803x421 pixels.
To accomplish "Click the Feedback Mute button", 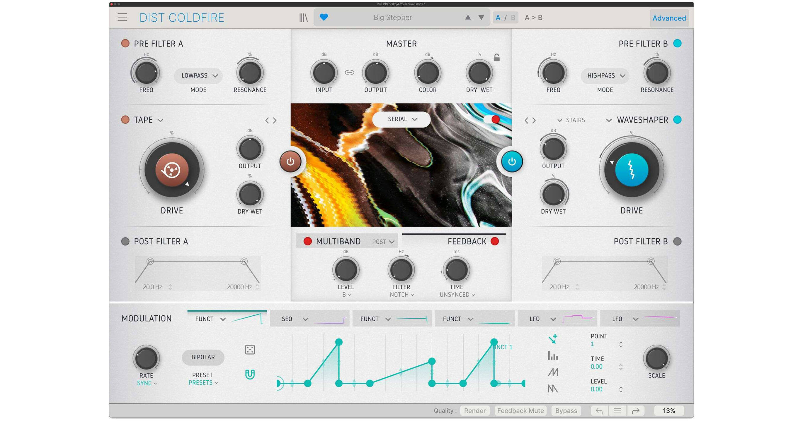I will click(520, 411).
